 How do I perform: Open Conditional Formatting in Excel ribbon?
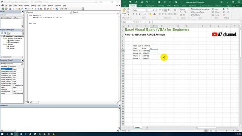pos(200,9)
